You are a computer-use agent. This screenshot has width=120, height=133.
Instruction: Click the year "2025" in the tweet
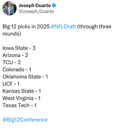pyautogui.click(x=43, y=26)
